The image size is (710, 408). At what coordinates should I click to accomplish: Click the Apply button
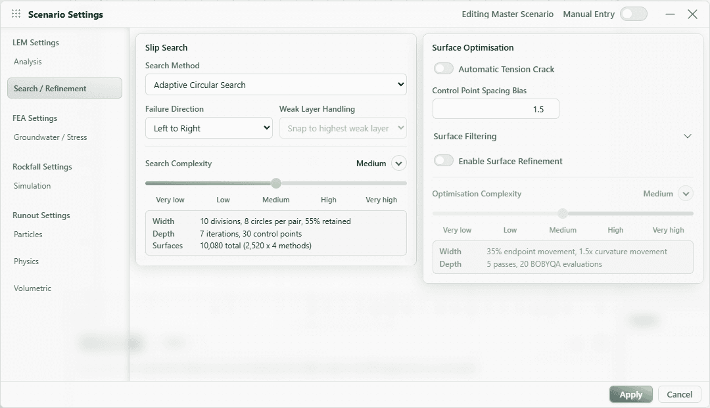pos(630,394)
